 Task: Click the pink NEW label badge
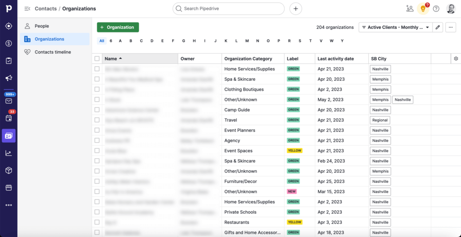pyautogui.click(x=292, y=192)
